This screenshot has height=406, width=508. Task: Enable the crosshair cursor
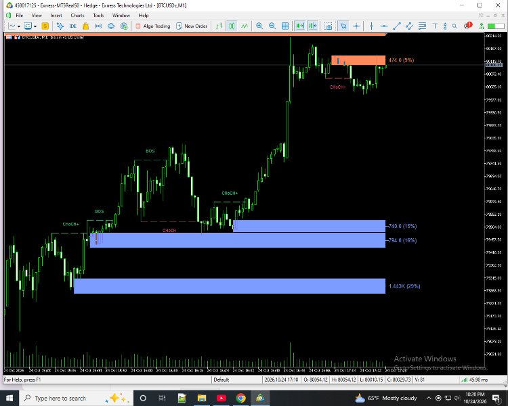tap(356, 26)
